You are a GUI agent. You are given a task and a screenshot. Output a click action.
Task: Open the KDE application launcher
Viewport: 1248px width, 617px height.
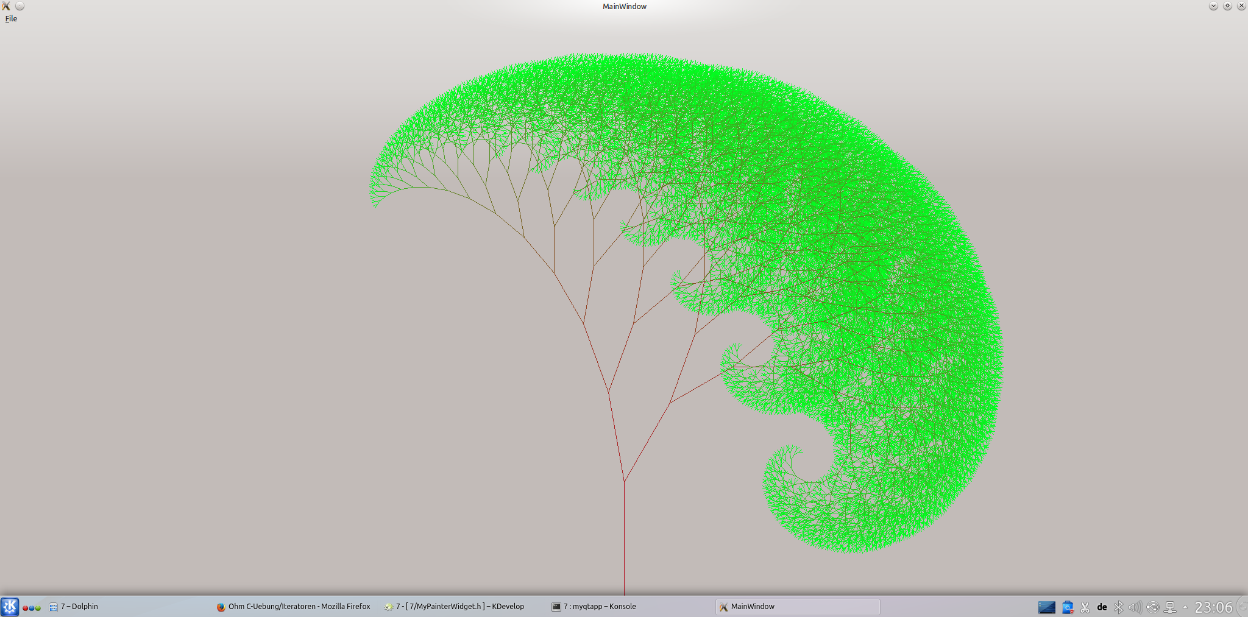10,607
